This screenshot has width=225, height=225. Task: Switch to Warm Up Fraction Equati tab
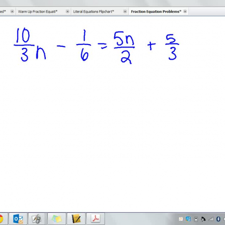pos(37,12)
